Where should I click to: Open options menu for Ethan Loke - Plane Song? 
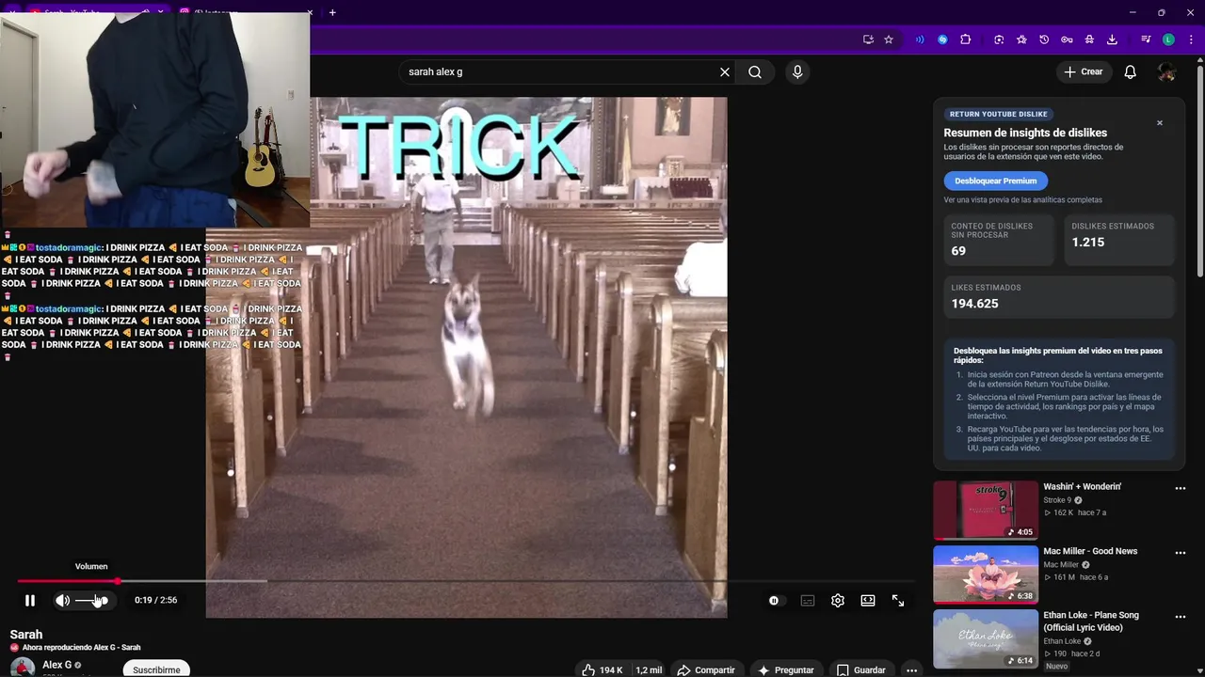(1181, 617)
